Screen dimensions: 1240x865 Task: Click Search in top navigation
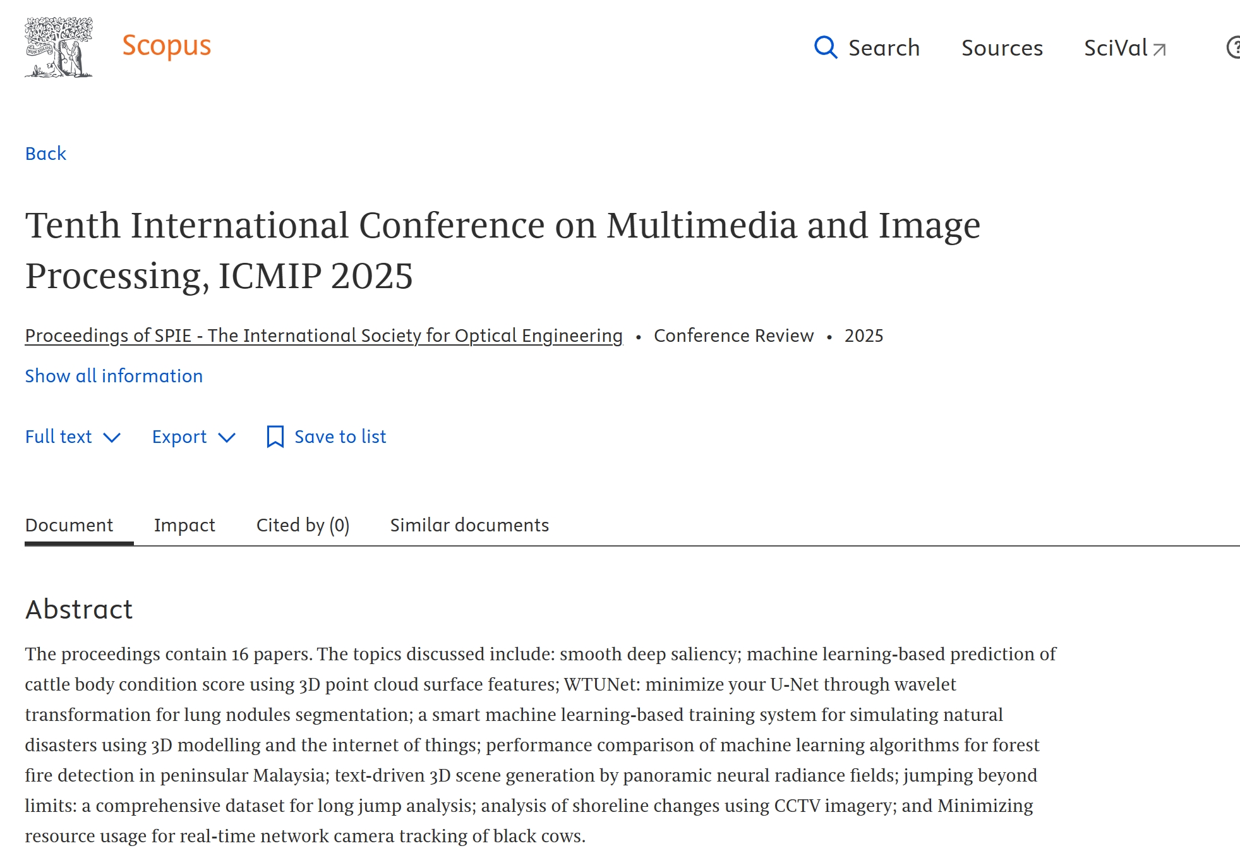tap(884, 48)
